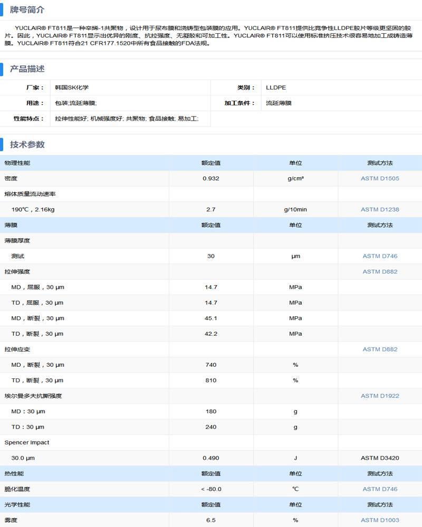The width and height of the screenshot is (422, 527).
Task: Open the ASTM D1505 test method link
Action: pos(380,179)
